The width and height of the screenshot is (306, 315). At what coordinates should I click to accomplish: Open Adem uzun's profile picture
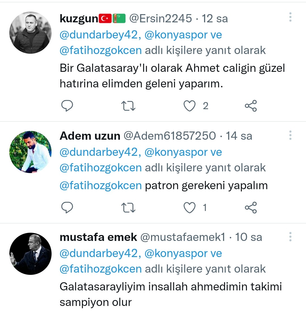coord(30,152)
